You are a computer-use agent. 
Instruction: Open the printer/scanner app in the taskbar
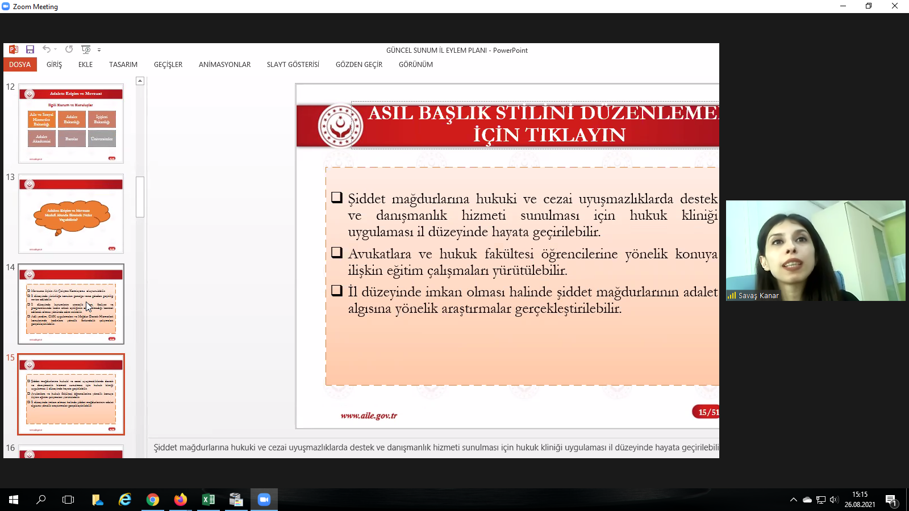236,500
